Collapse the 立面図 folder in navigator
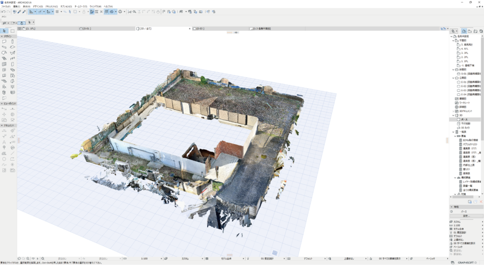 point(453,78)
